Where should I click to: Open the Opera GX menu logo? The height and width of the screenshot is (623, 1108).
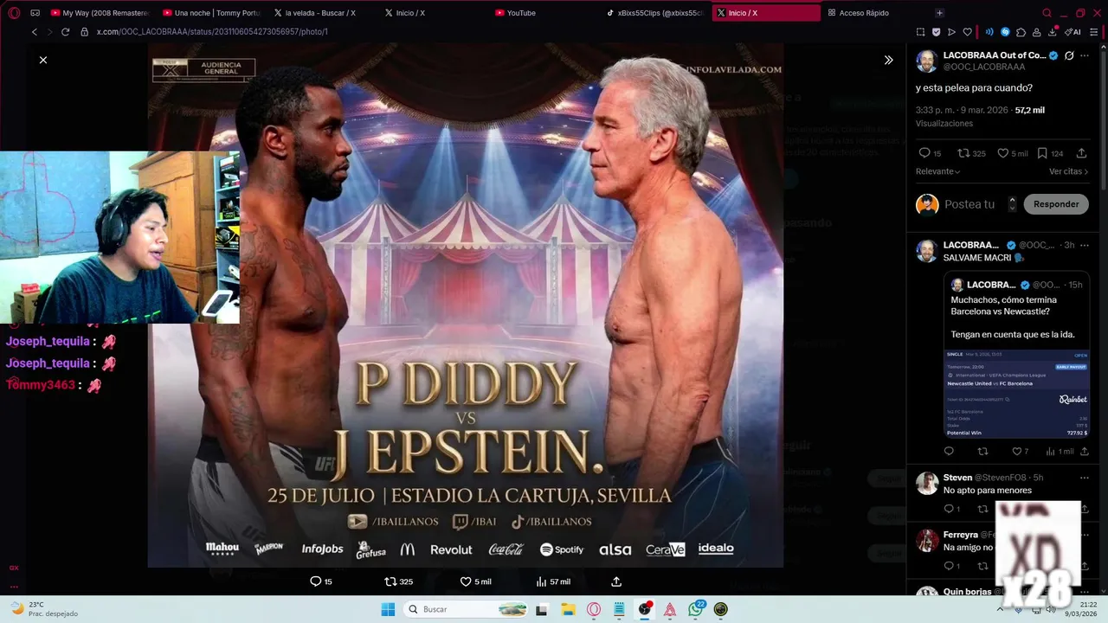click(x=14, y=13)
